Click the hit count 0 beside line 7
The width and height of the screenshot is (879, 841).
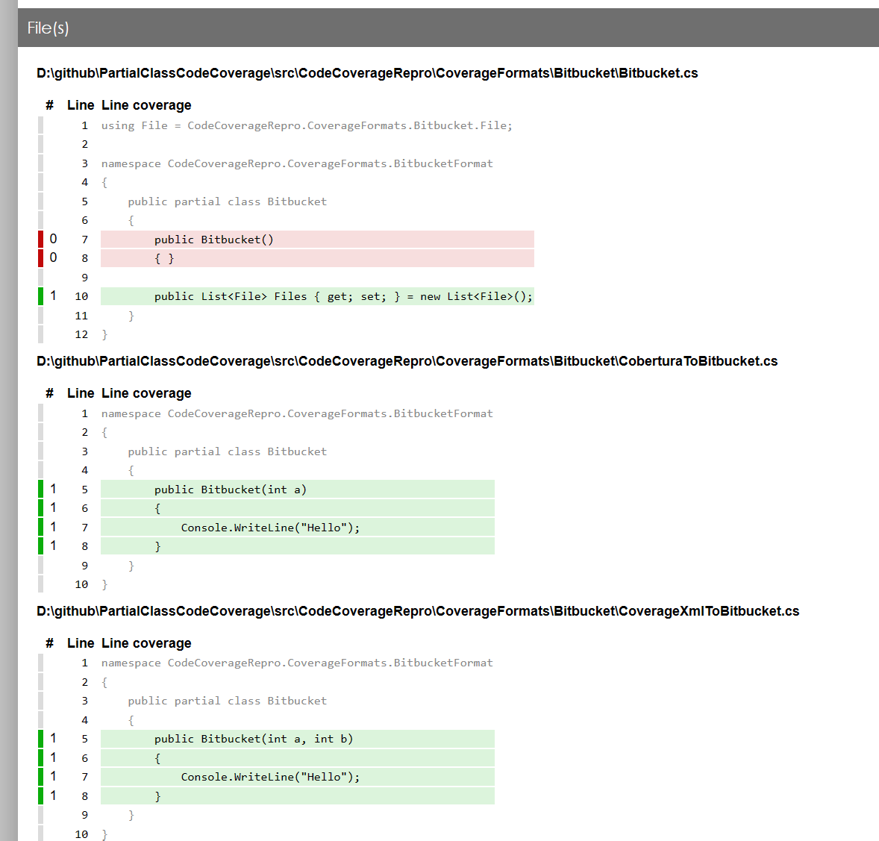tap(52, 239)
